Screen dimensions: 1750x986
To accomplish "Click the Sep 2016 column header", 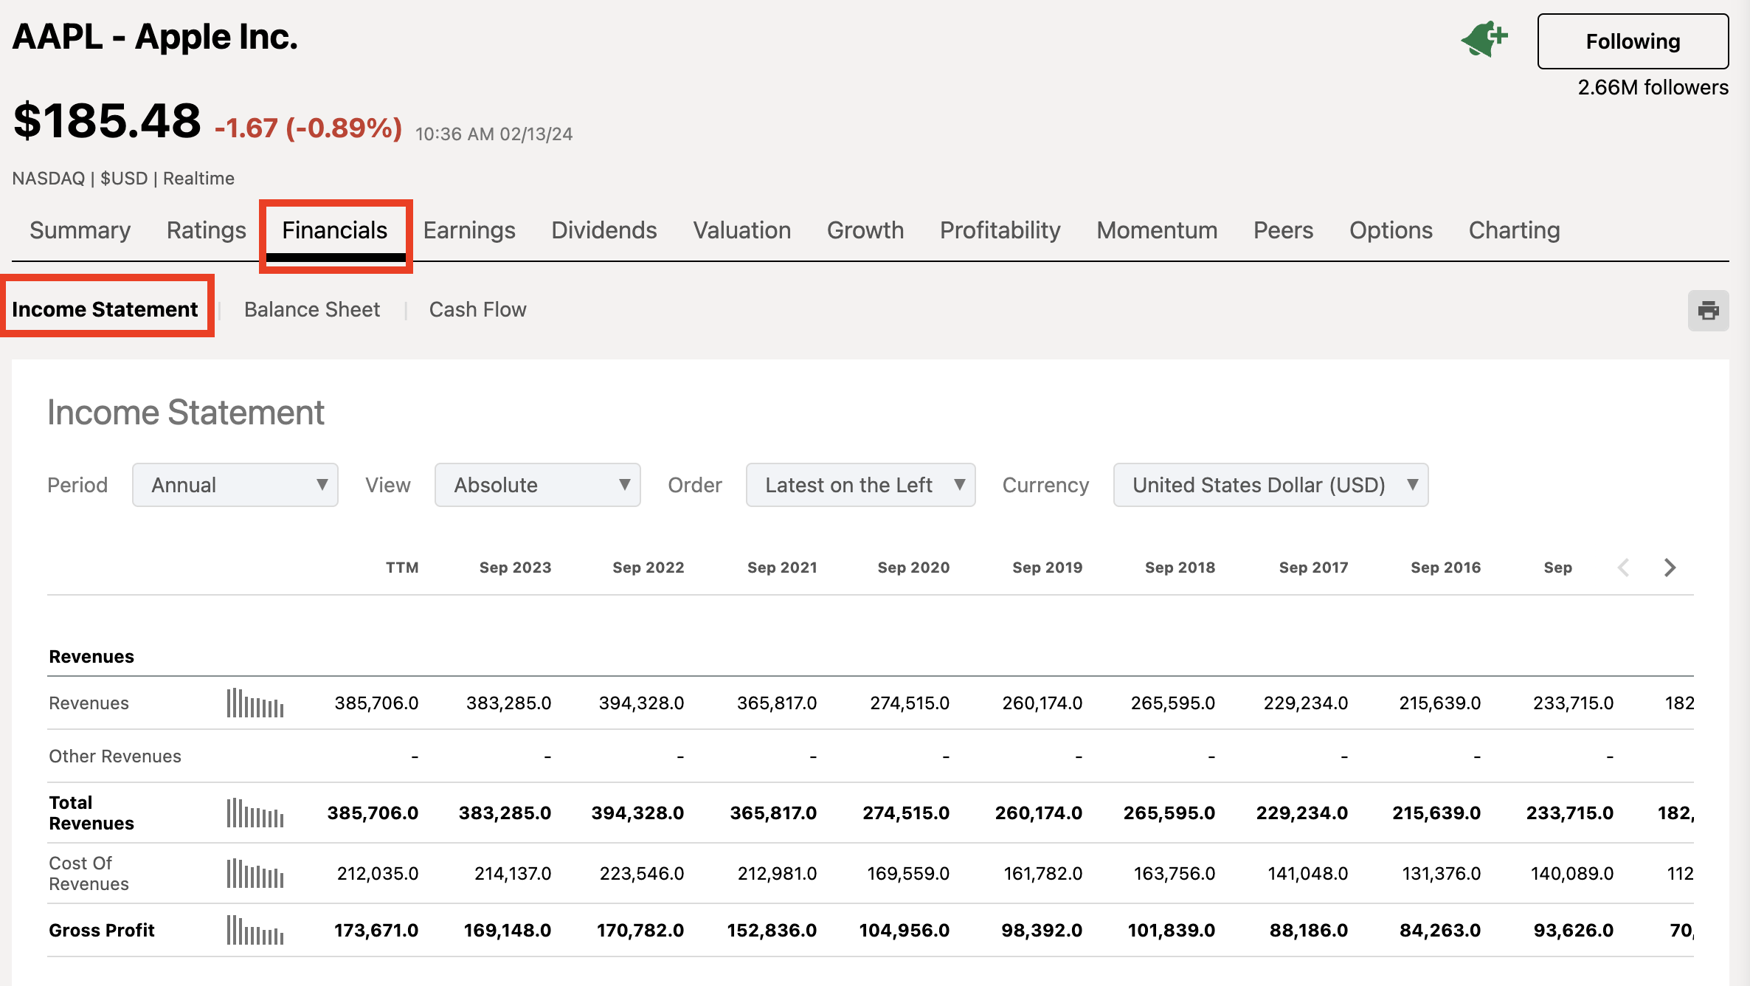I will pyautogui.click(x=1446, y=568).
